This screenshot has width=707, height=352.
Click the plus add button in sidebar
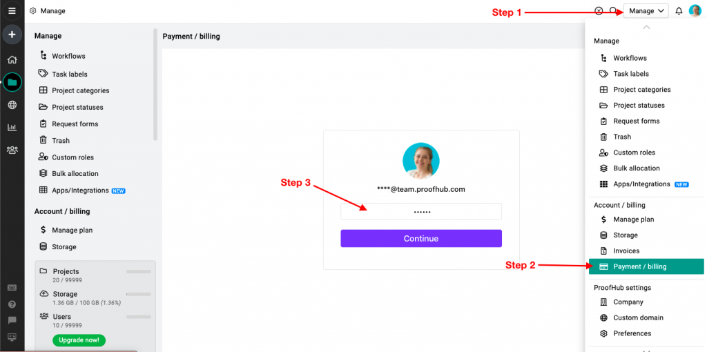(x=12, y=35)
